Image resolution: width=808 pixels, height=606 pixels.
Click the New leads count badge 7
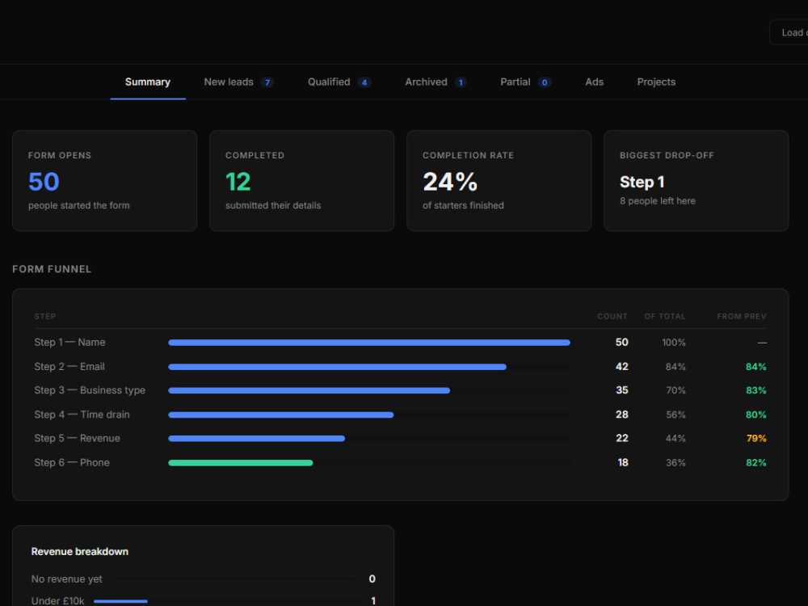pos(267,82)
